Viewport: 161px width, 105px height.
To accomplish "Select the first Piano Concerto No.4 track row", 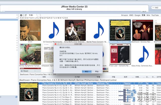I will (57, 83).
